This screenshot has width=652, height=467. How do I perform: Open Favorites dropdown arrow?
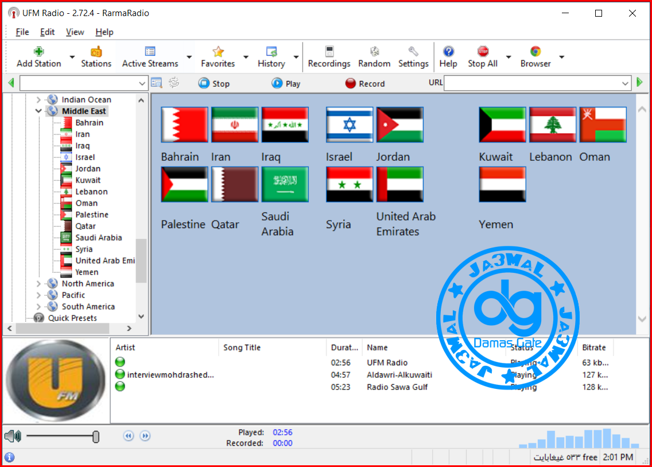(x=246, y=57)
